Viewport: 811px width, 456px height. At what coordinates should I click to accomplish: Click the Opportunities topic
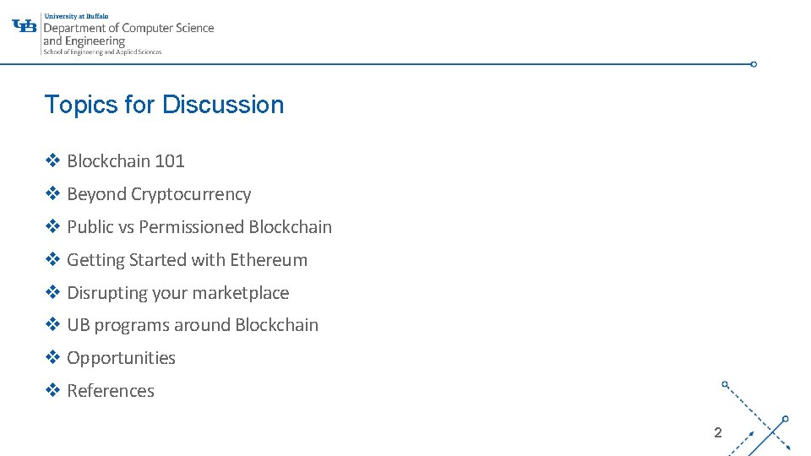[121, 358]
